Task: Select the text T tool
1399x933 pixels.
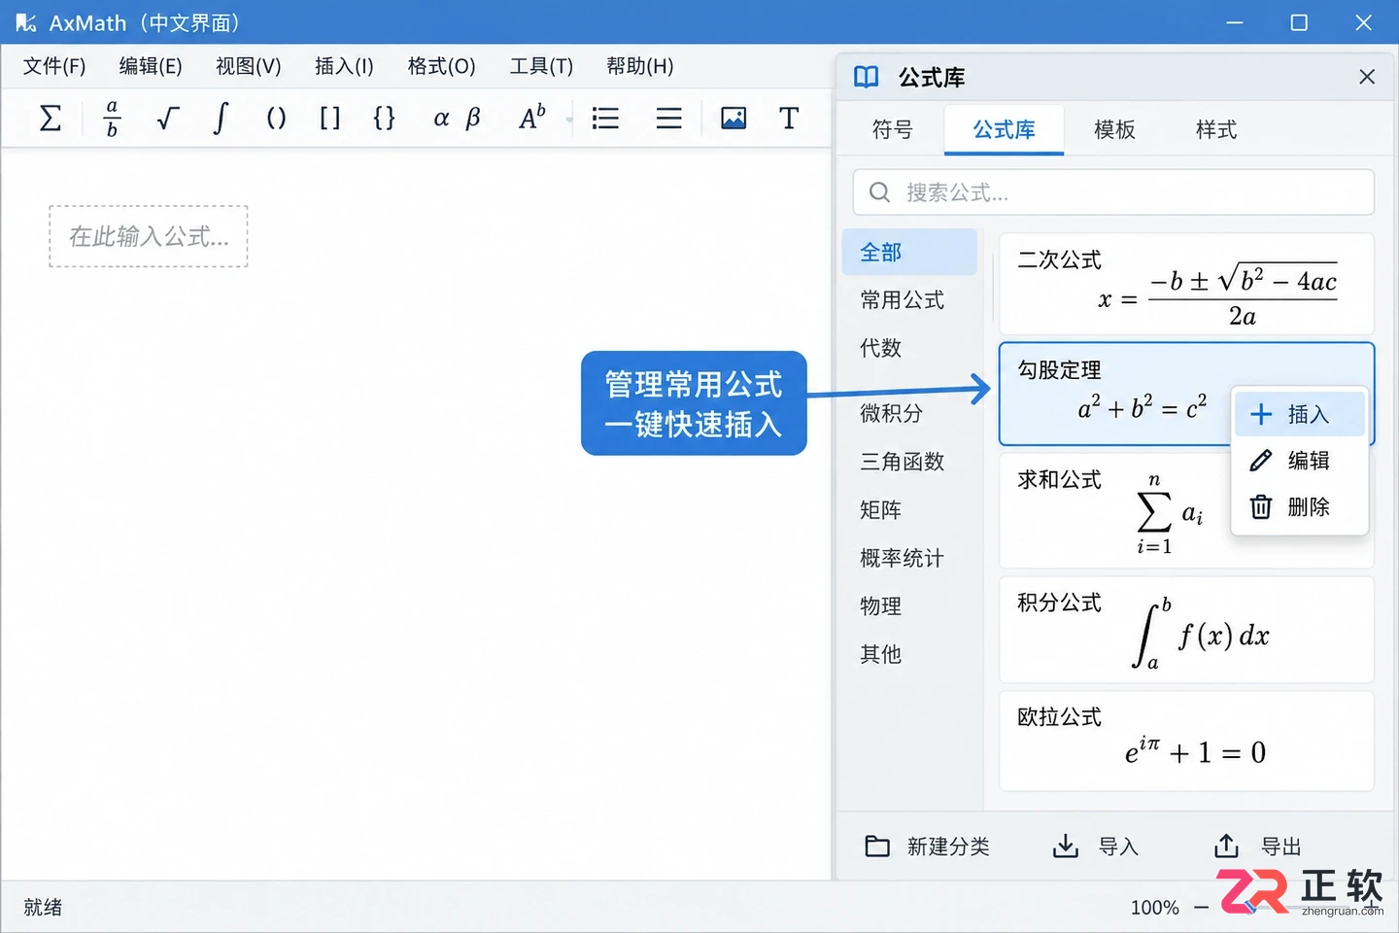Action: click(x=789, y=119)
